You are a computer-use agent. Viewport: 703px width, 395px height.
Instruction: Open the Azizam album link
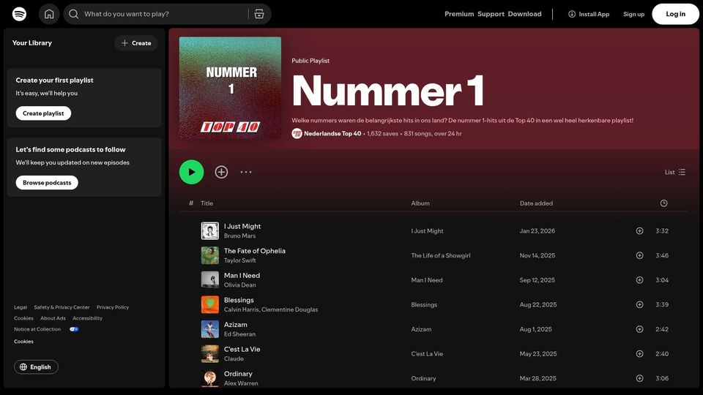pyautogui.click(x=422, y=329)
